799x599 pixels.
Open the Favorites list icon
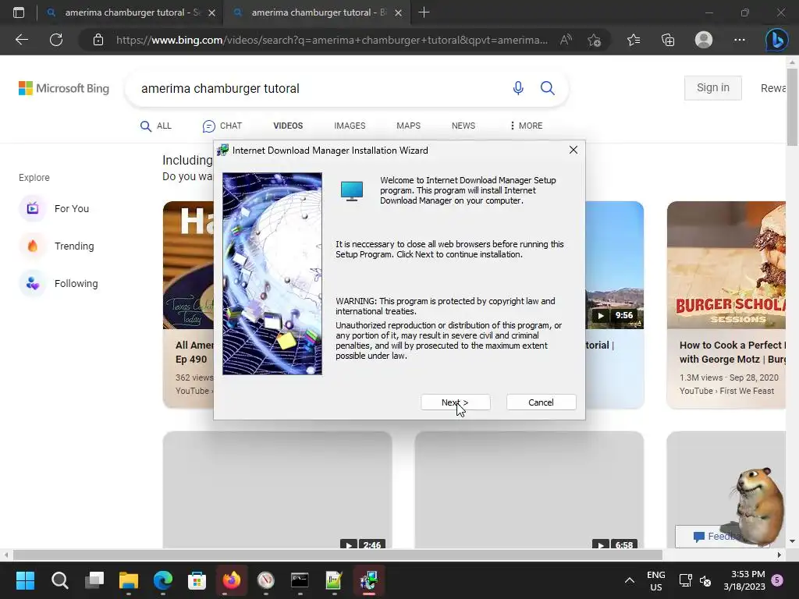coord(634,40)
